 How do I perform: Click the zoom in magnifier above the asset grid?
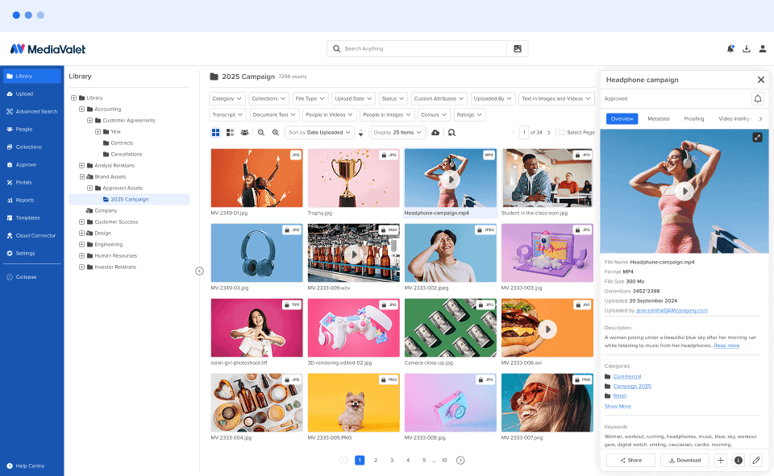275,133
